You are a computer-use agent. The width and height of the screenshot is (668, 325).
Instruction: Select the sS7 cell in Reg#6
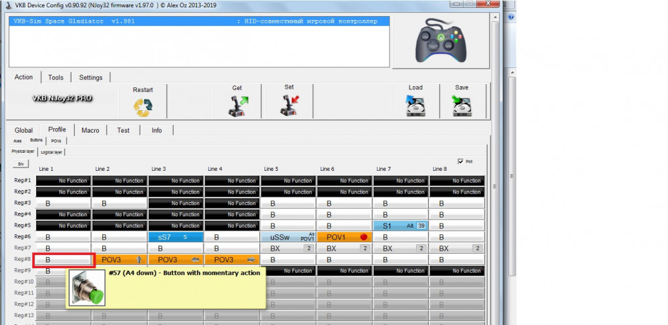(176, 237)
